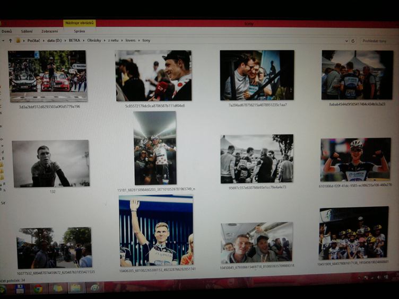Click the file name beginning 10406385_681082265300153
The width and height of the screenshot is (399, 299).
tap(157, 269)
